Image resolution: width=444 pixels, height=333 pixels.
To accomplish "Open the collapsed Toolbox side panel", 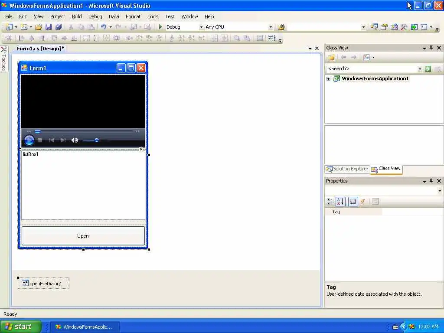I will coord(4,59).
